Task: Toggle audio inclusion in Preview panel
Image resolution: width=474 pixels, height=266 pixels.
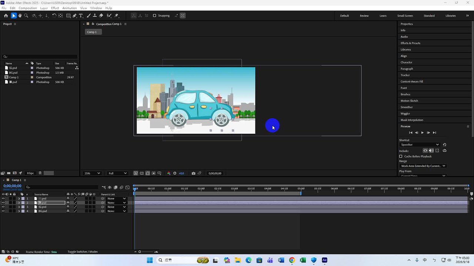Action: point(431,150)
